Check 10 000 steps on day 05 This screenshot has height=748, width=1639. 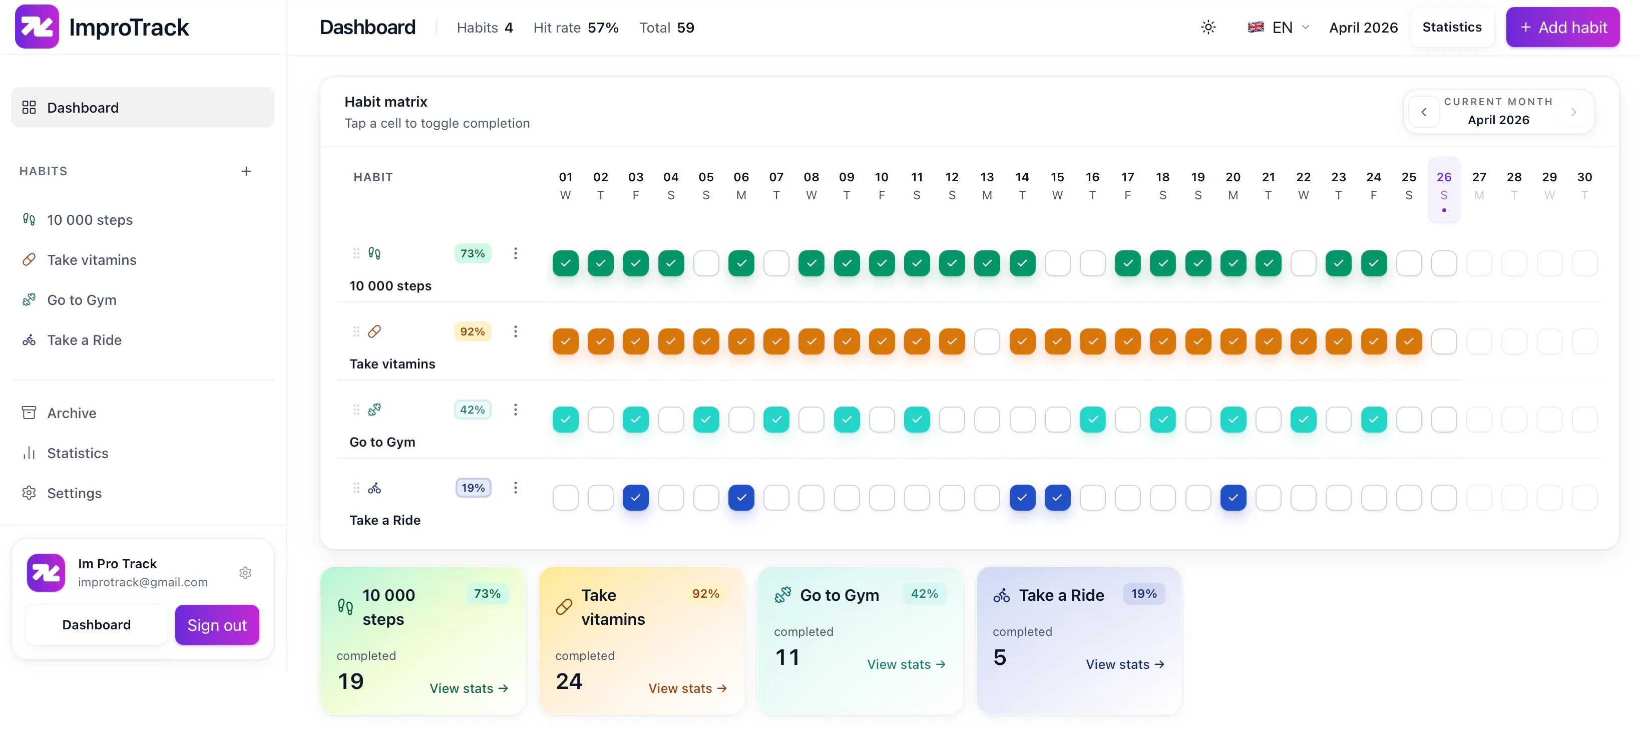click(x=705, y=263)
